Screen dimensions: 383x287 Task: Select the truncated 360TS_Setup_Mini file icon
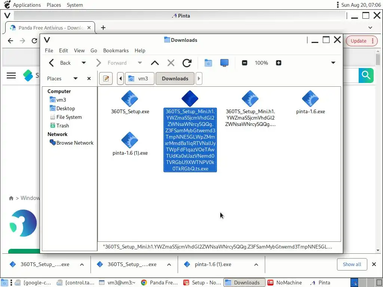[x=250, y=99]
